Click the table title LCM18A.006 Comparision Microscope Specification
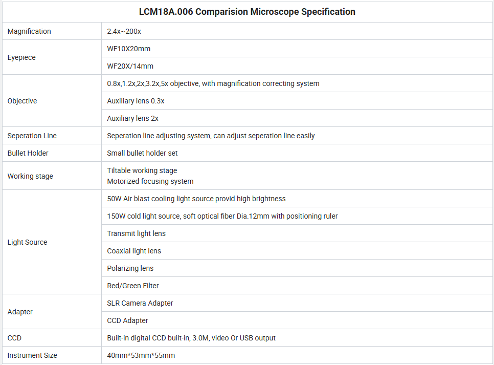Viewport: 494px width, 365px height. point(247,12)
